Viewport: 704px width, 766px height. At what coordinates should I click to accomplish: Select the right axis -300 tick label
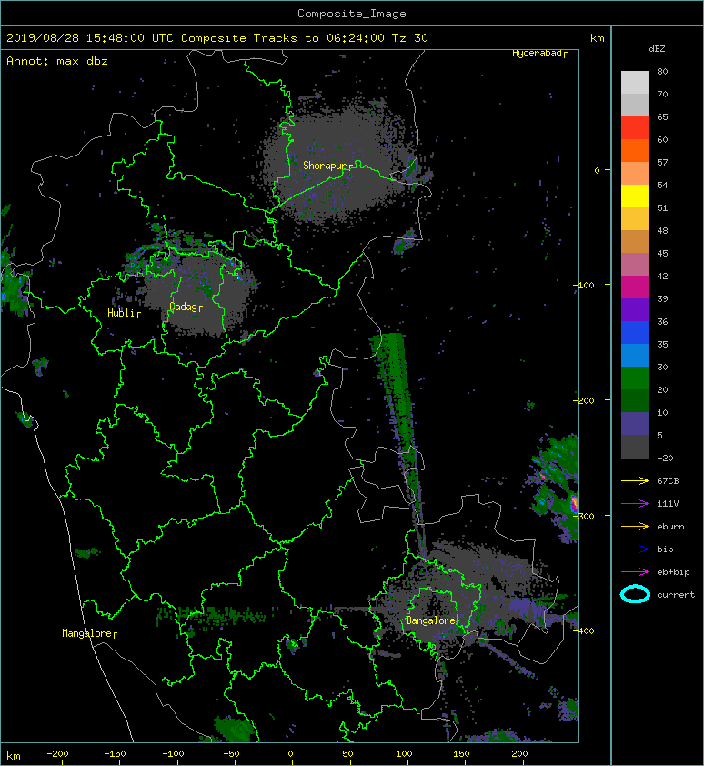click(583, 516)
